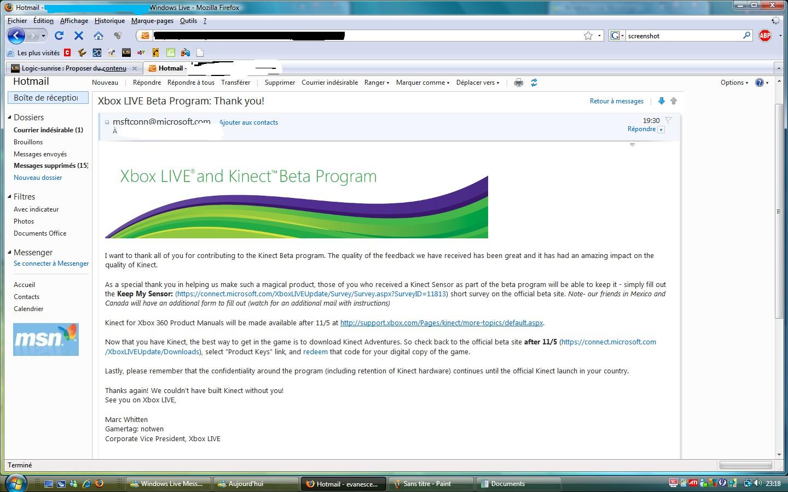This screenshot has width=788, height=492.
Task: Print this message with the printer icon
Action: [518, 83]
